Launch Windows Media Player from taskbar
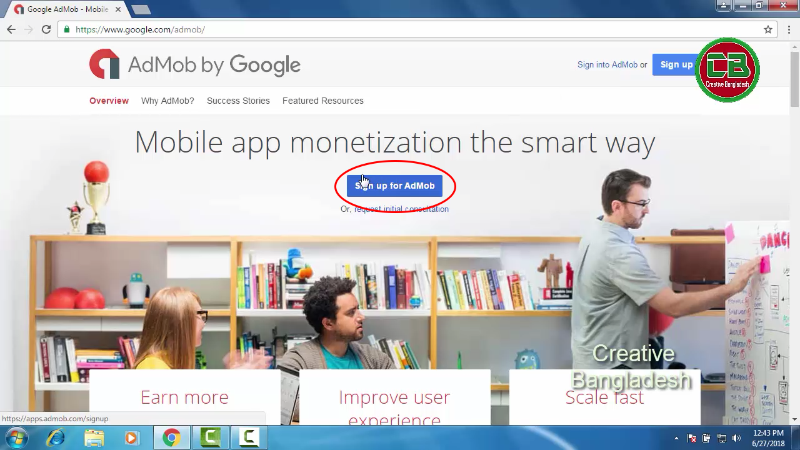The height and width of the screenshot is (450, 800). [131, 438]
